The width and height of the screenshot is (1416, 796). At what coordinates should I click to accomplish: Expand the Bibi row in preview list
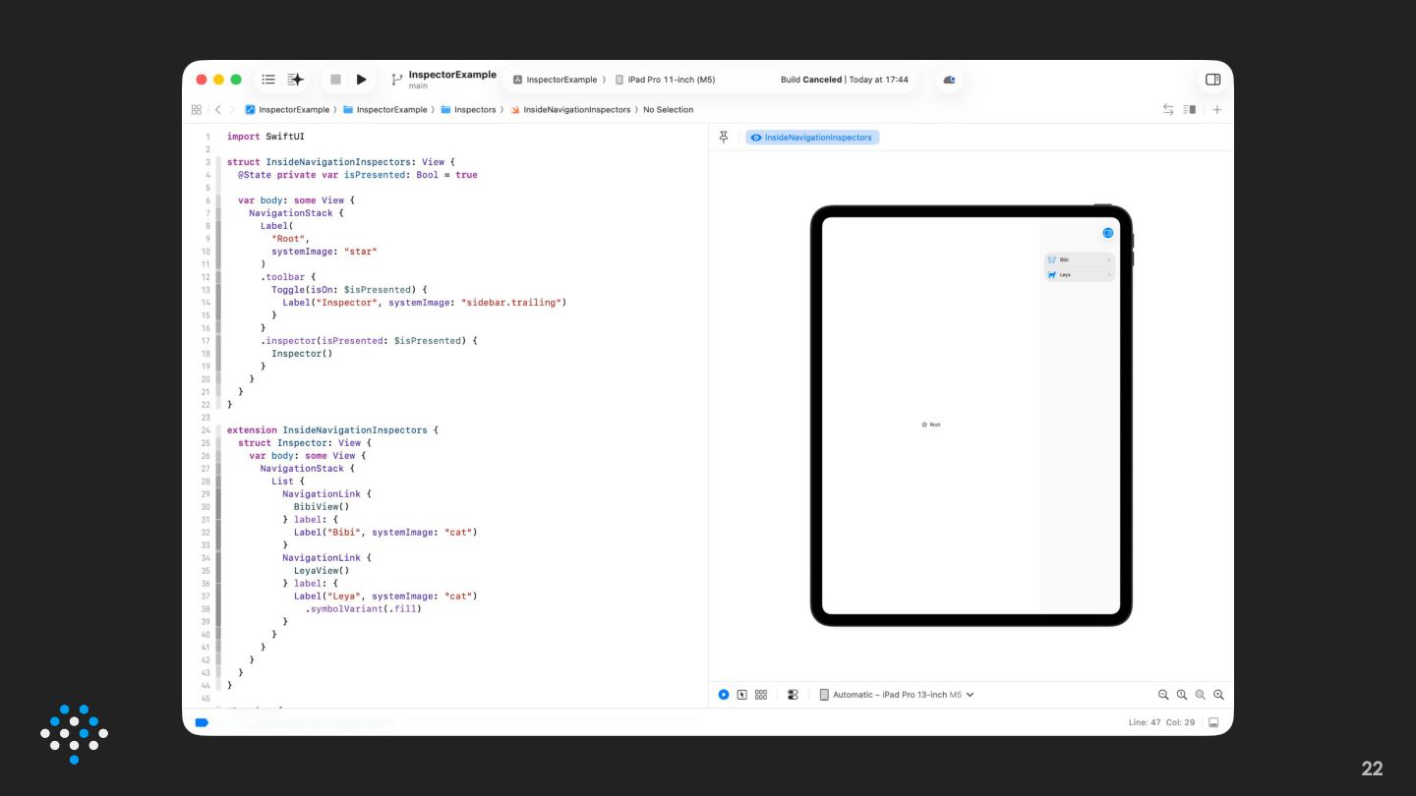pyautogui.click(x=1079, y=259)
